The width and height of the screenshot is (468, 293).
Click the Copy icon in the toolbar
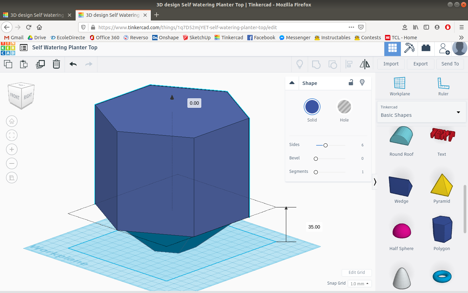tap(8, 64)
